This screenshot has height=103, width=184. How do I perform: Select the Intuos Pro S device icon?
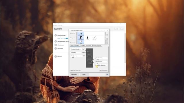click(x=81, y=34)
